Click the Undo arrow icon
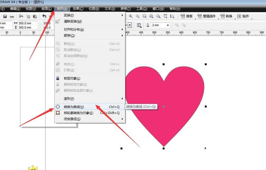Screen dimensions: 266x170 click(44, 16)
